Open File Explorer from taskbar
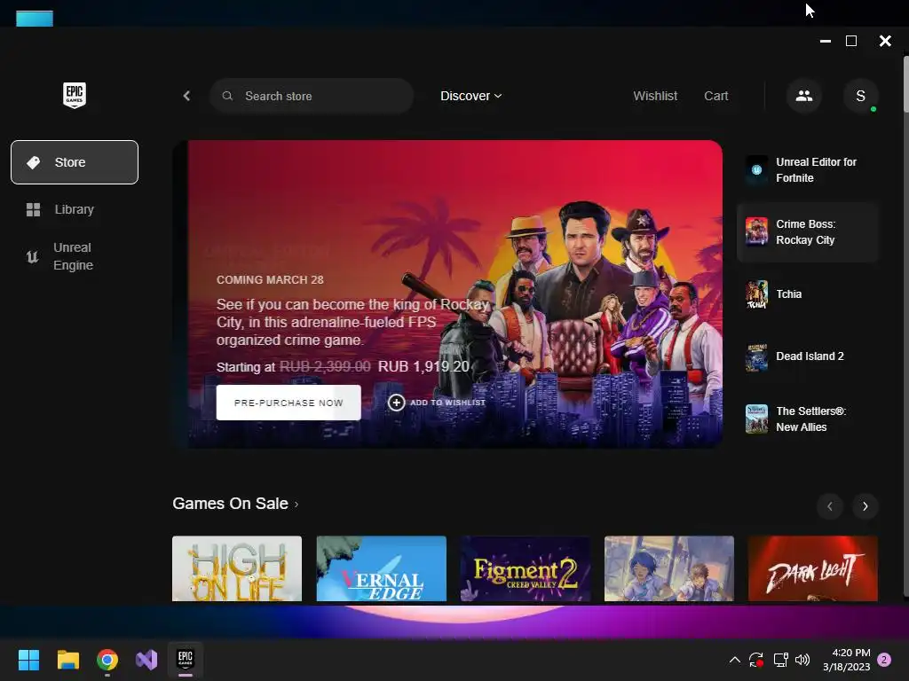 coord(67,660)
